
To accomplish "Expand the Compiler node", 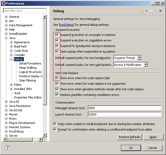I will pos(11,55).
